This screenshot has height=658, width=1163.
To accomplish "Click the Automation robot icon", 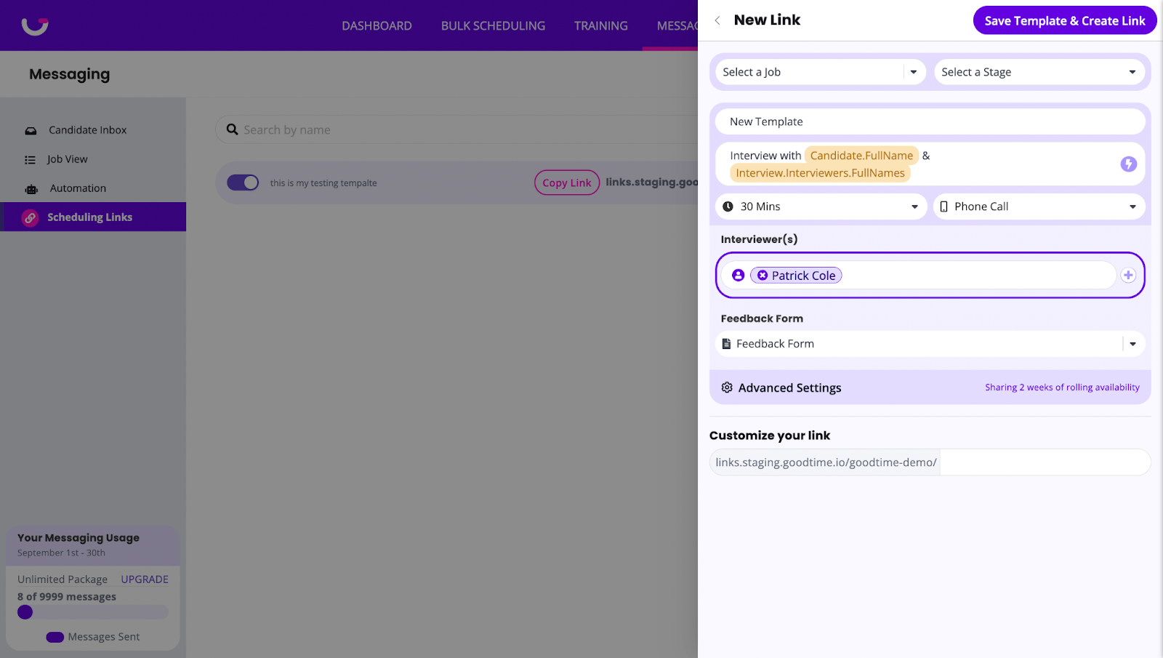I will (31, 189).
